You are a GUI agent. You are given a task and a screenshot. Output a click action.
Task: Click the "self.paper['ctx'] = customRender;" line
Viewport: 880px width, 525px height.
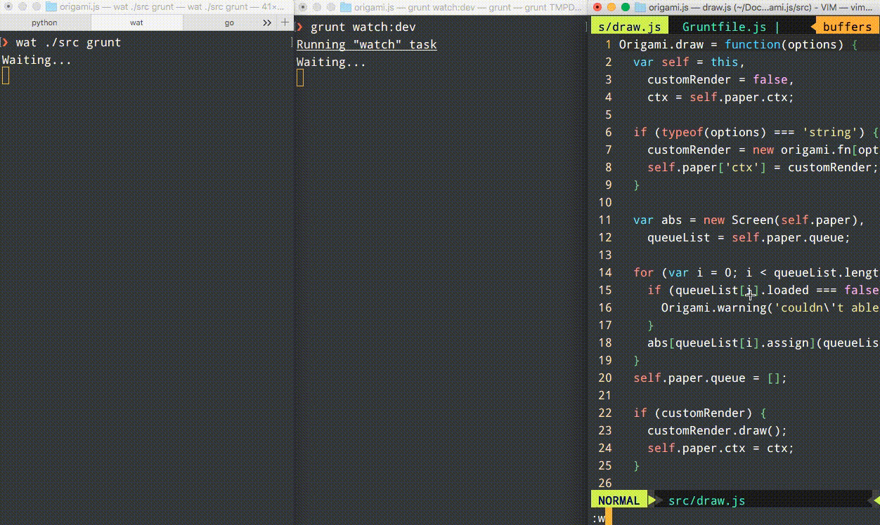pyautogui.click(x=763, y=167)
